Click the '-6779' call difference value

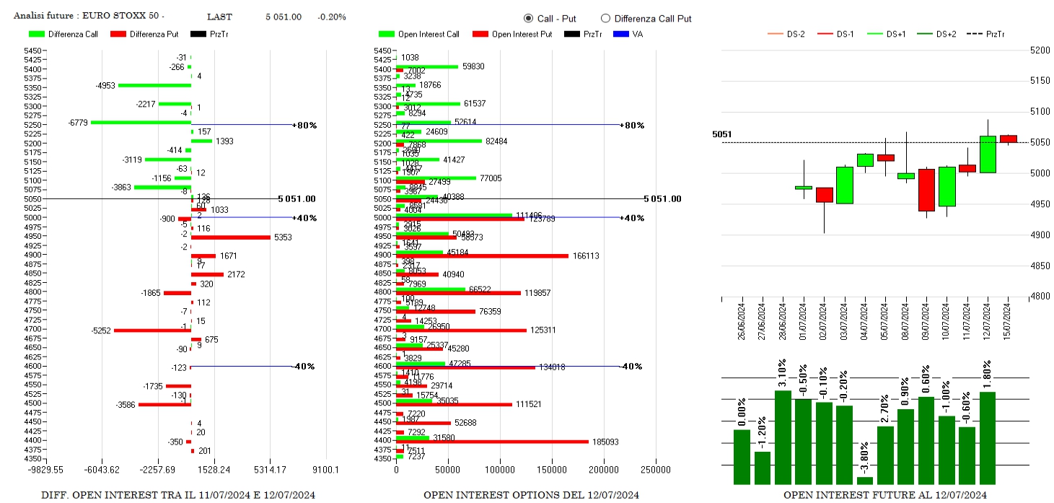click(78, 123)
